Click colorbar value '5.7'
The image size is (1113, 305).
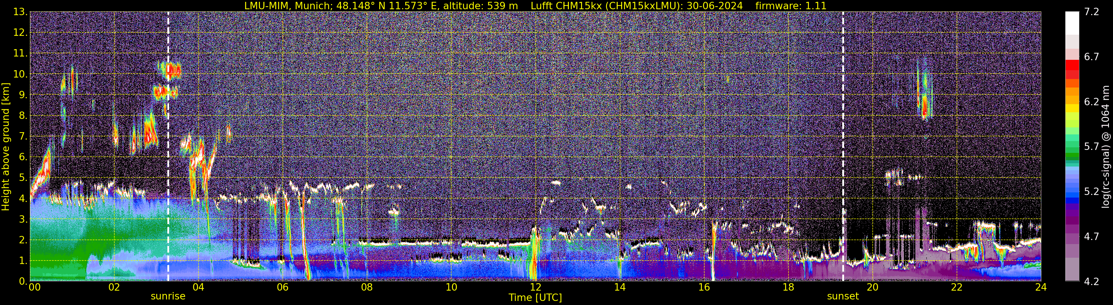[1092, 147]
